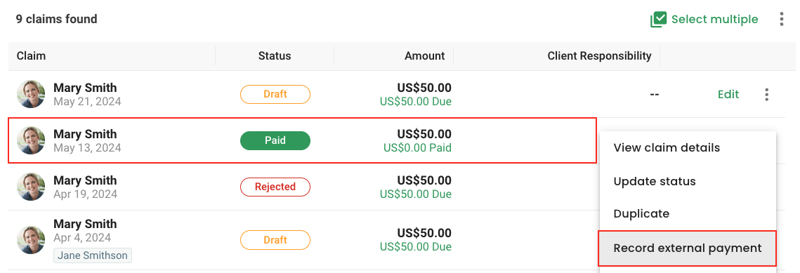
Task: Click the Amount column header
Action: tap(424, 56)
